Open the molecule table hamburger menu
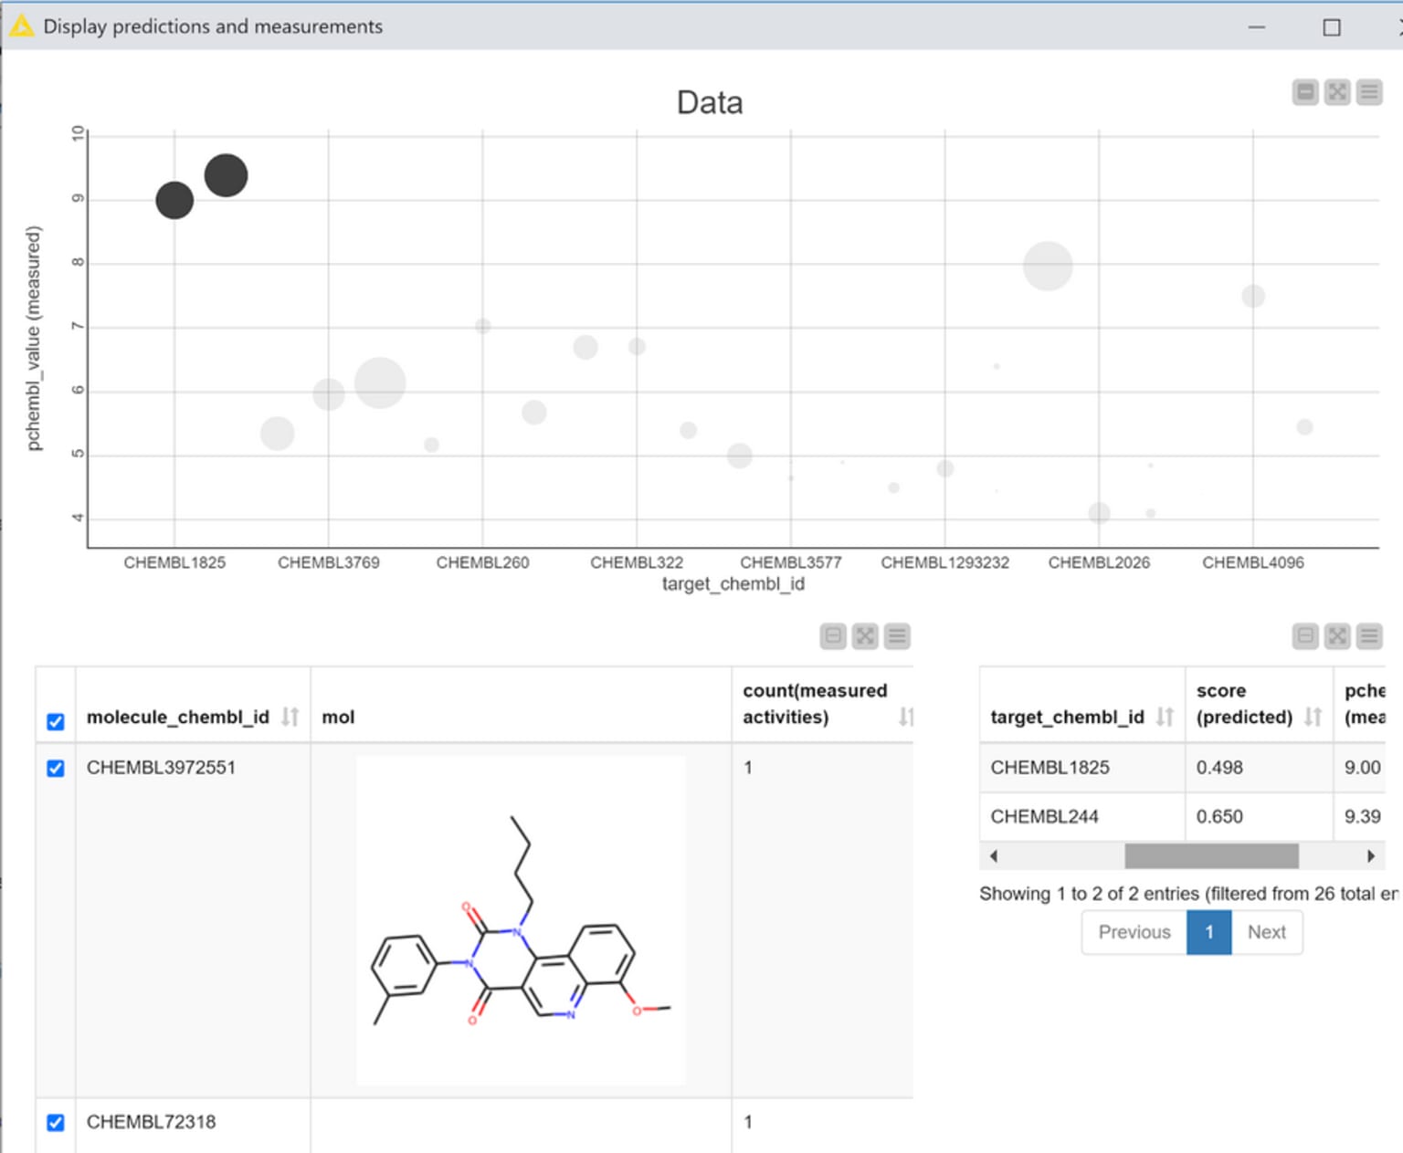 point(897,636)
